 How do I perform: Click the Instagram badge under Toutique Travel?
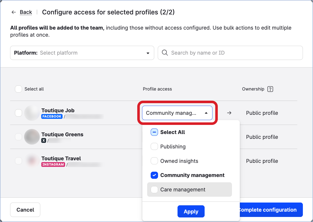click(x=53, y=165)
